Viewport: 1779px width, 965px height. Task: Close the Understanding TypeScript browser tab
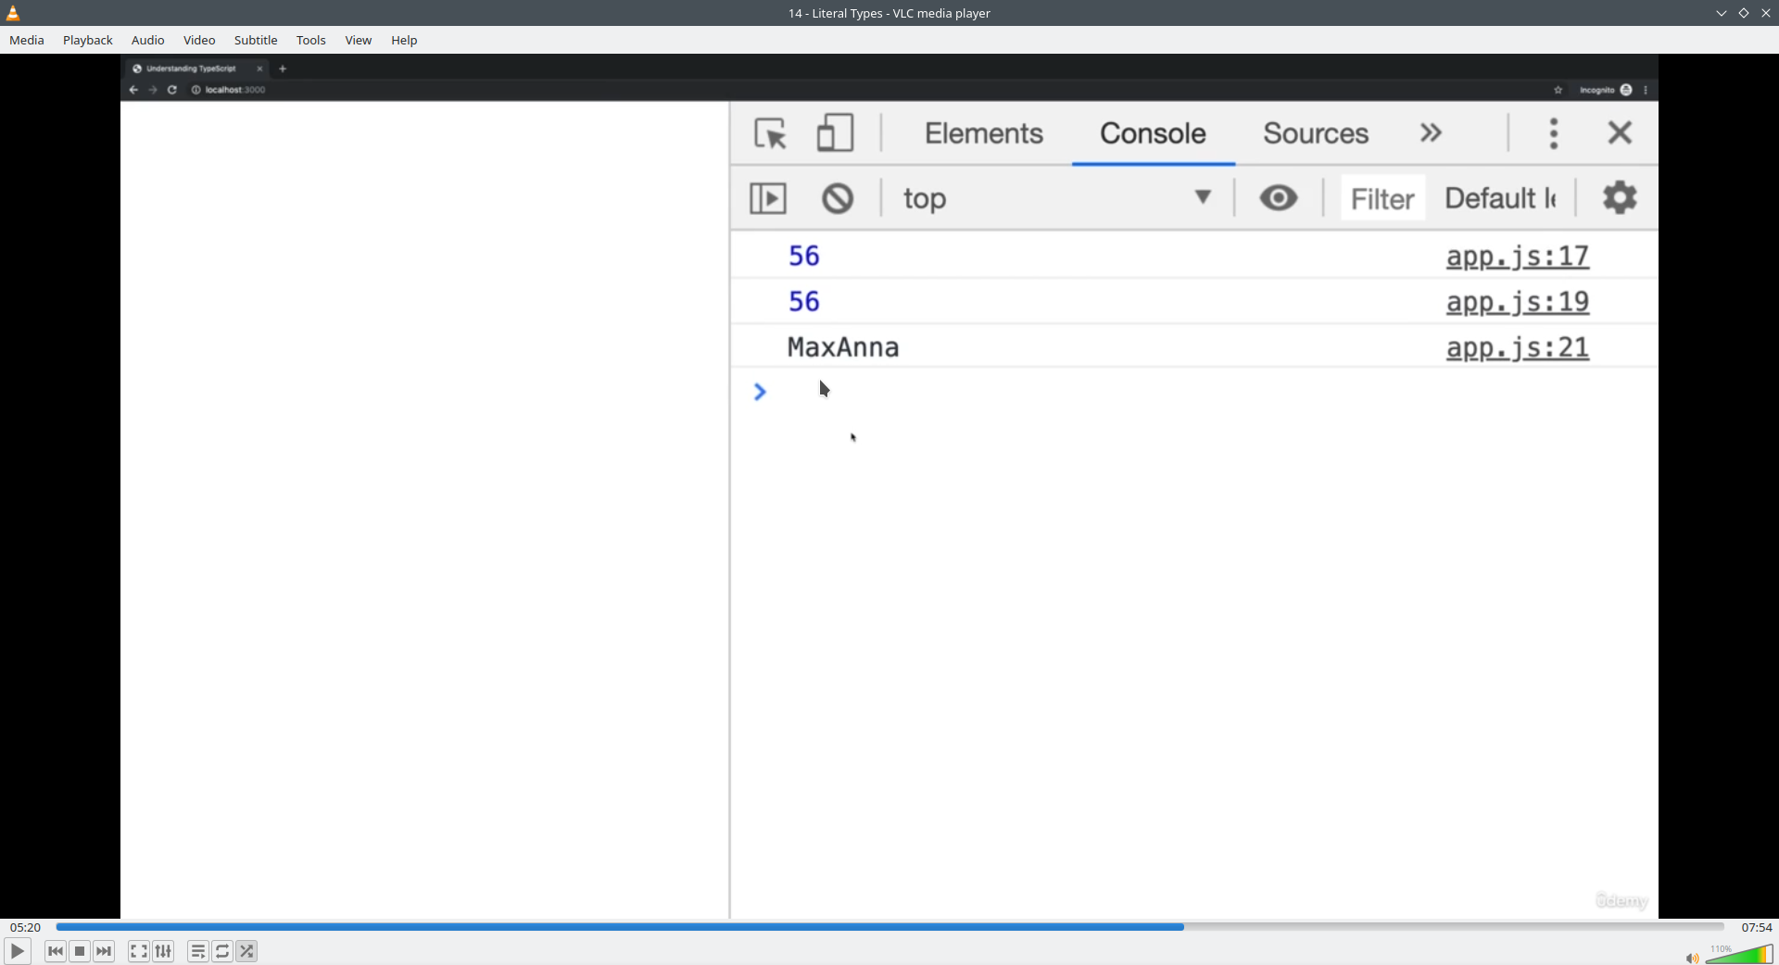pyautogui.click(x=260, y=69)
